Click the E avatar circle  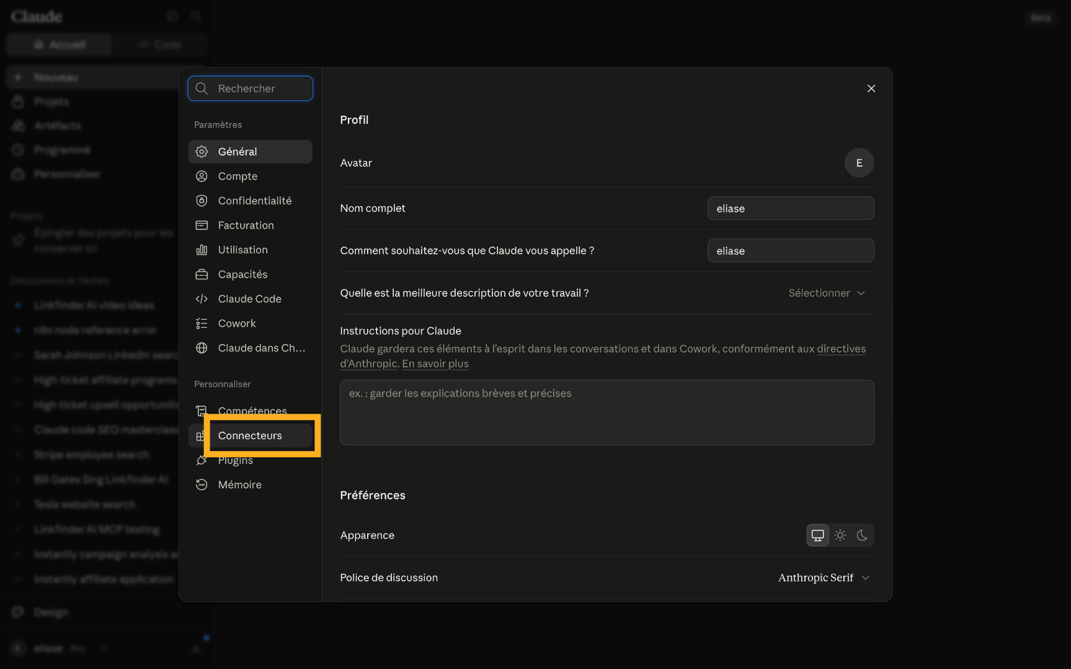click(x=859, y=163)
